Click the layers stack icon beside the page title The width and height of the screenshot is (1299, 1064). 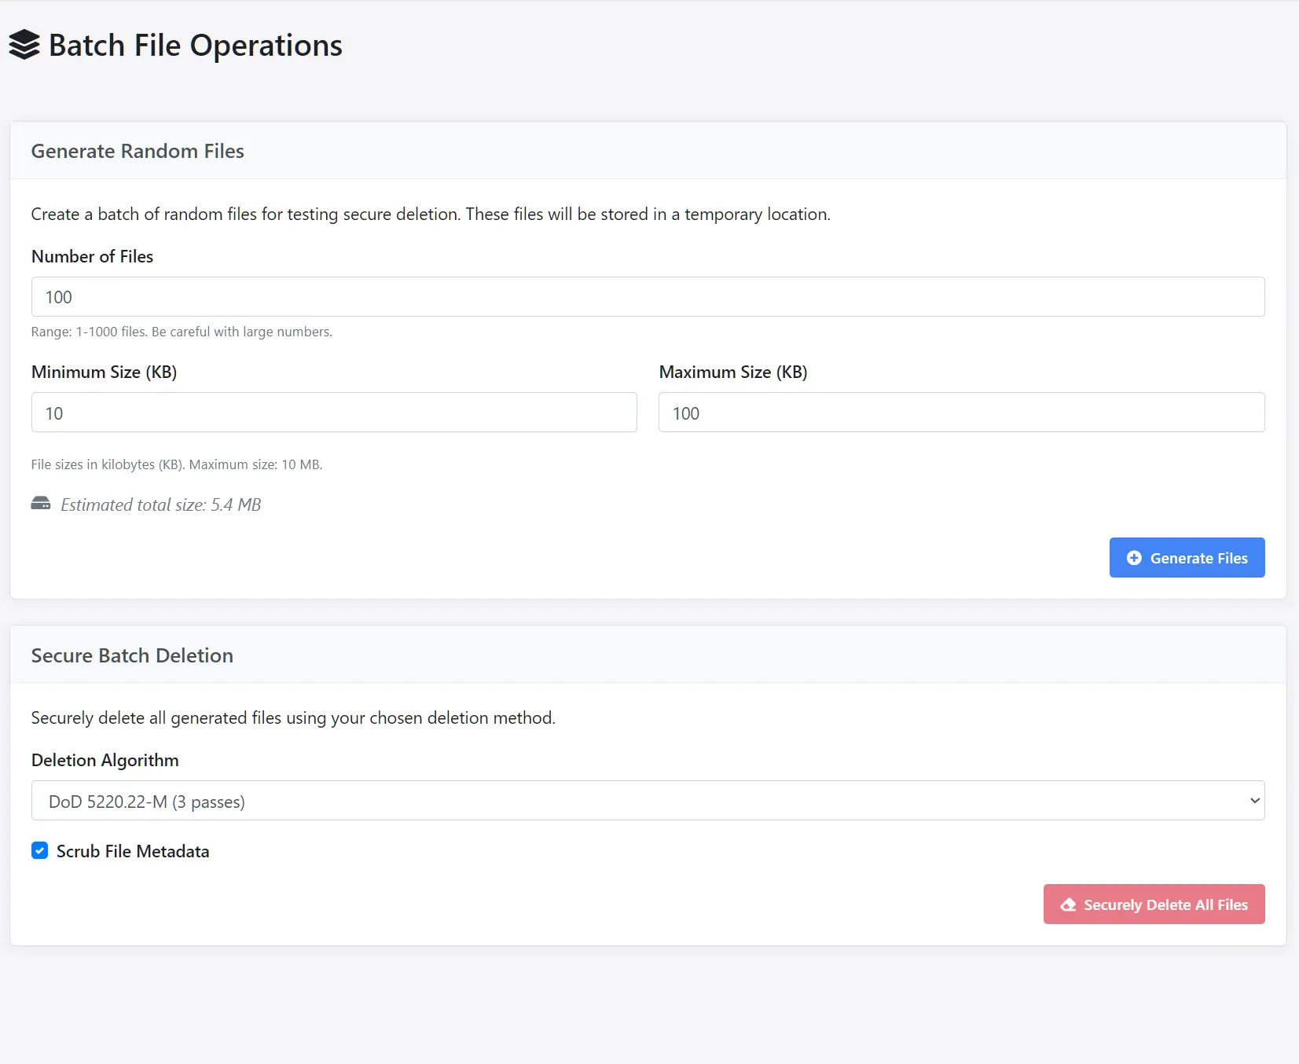[x=24, y=45]
